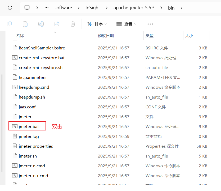Click the jmeter-n-r.cmd file icon

(x=15, y=175)
